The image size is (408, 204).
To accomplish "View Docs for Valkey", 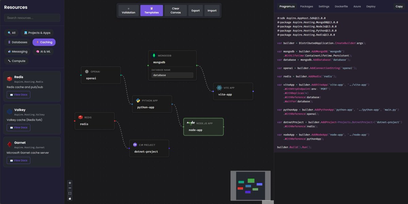I will tap(19, 128).
